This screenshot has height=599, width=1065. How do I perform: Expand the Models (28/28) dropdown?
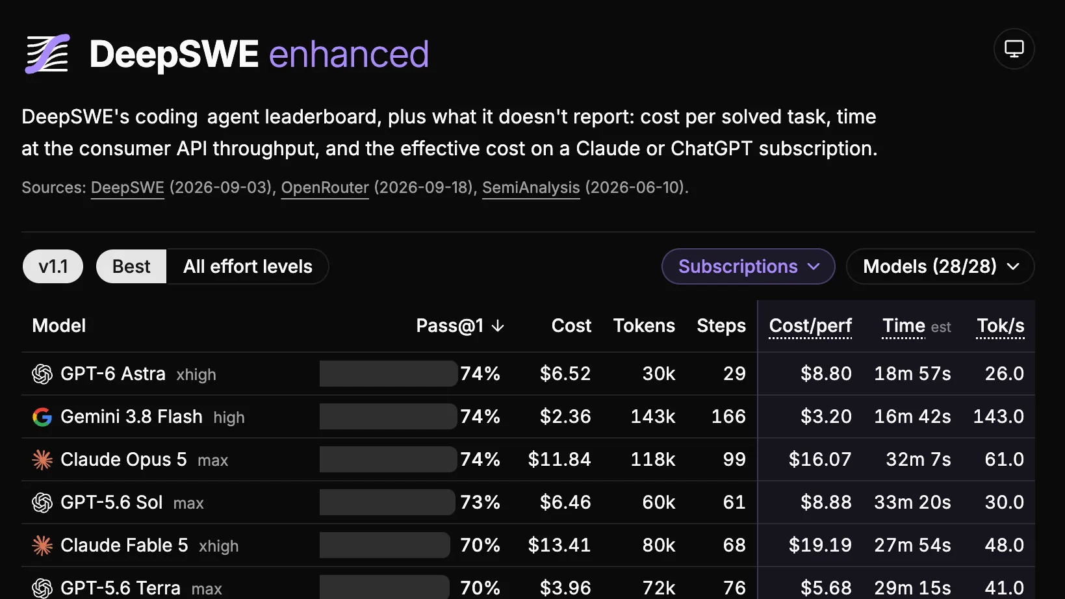940,266
